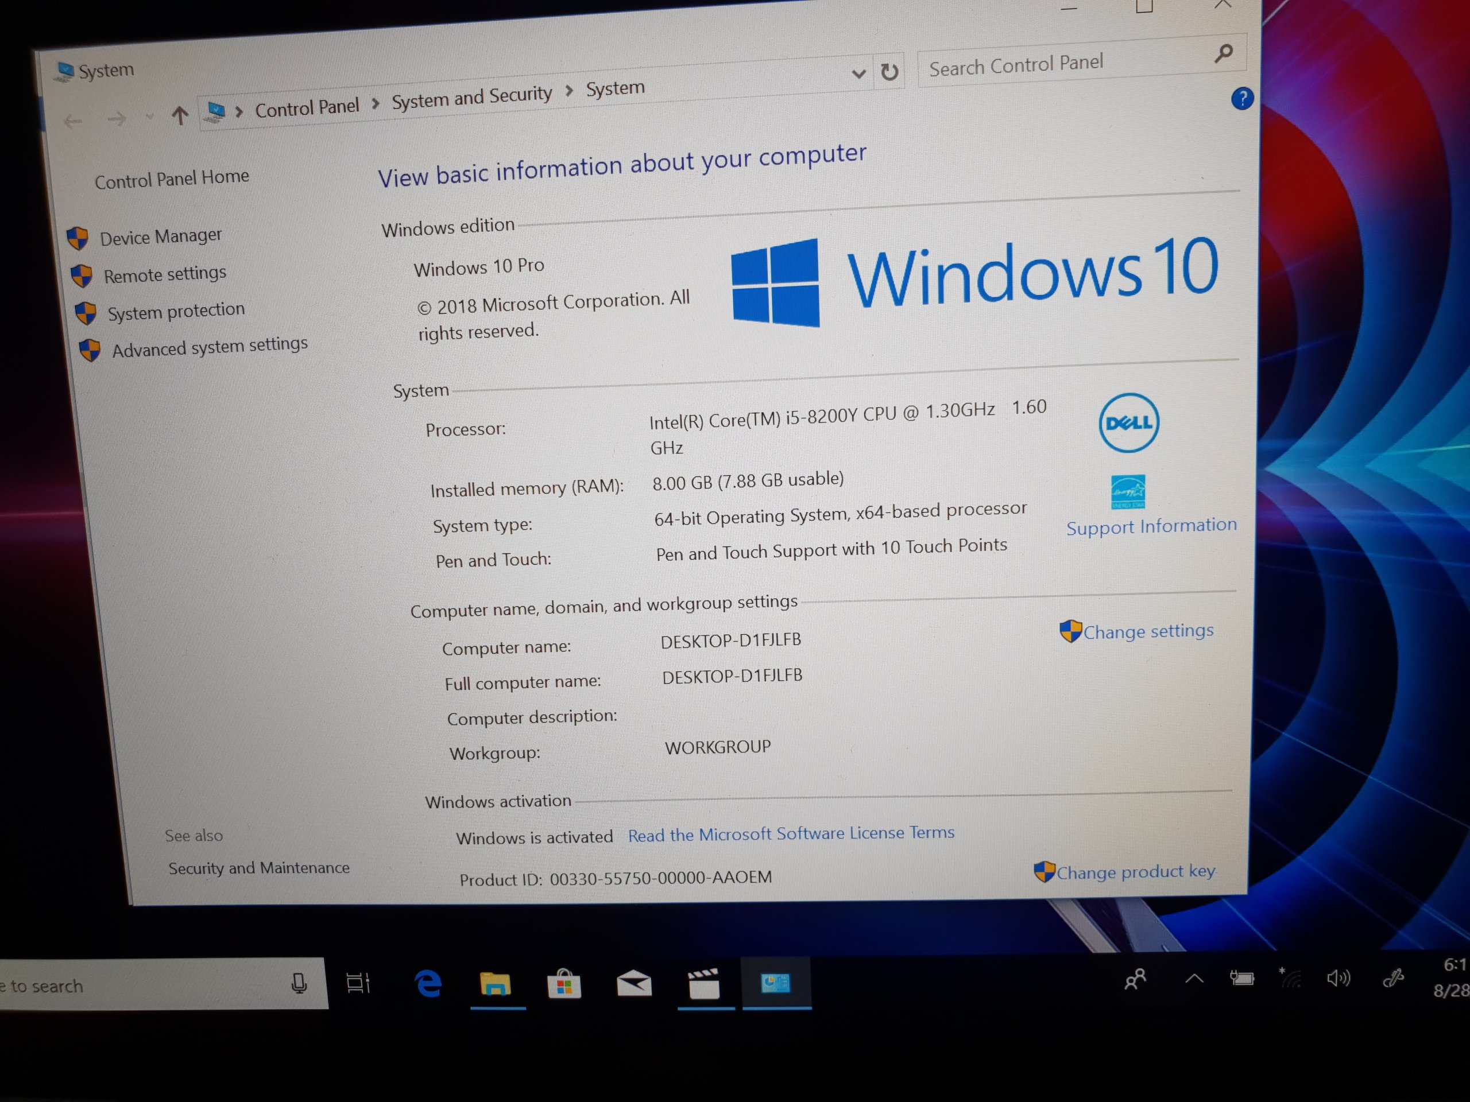
Task: Open Remote settings link
Action: (165, 274)
